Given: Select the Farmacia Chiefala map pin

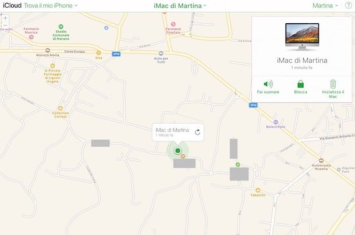Looking at the screenshot, I should (173, 24).
